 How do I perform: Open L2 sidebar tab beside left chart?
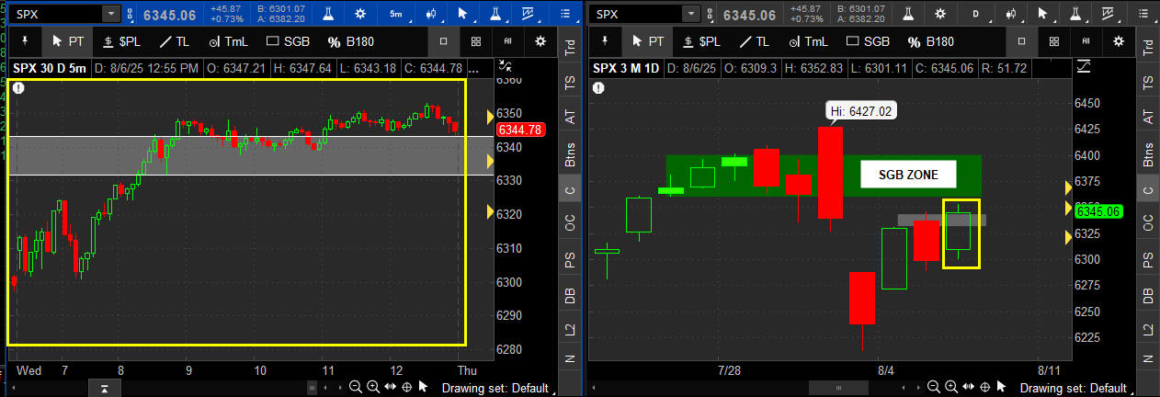(x=570, y=328)
